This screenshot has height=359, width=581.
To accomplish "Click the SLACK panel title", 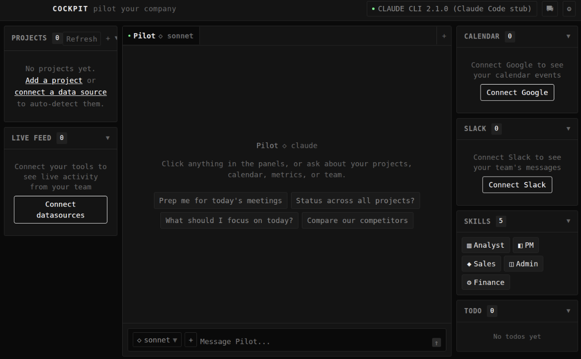I will tap(475, 129).
